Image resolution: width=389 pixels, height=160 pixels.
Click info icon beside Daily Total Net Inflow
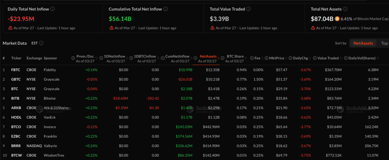coord(52,9)
